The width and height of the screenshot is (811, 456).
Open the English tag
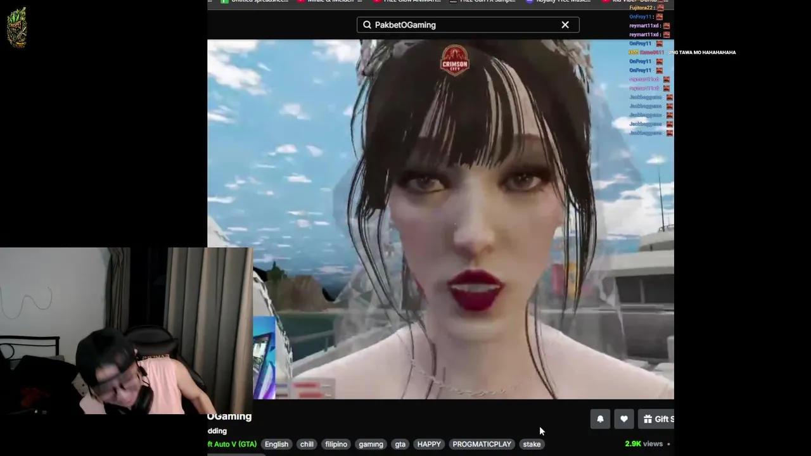[x=276, y=444]
